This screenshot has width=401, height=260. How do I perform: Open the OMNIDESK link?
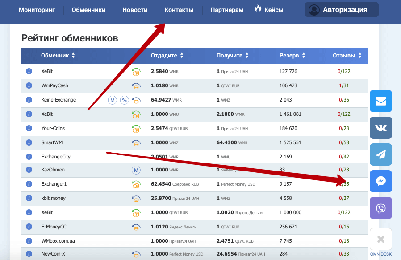[x=381, y=254]
